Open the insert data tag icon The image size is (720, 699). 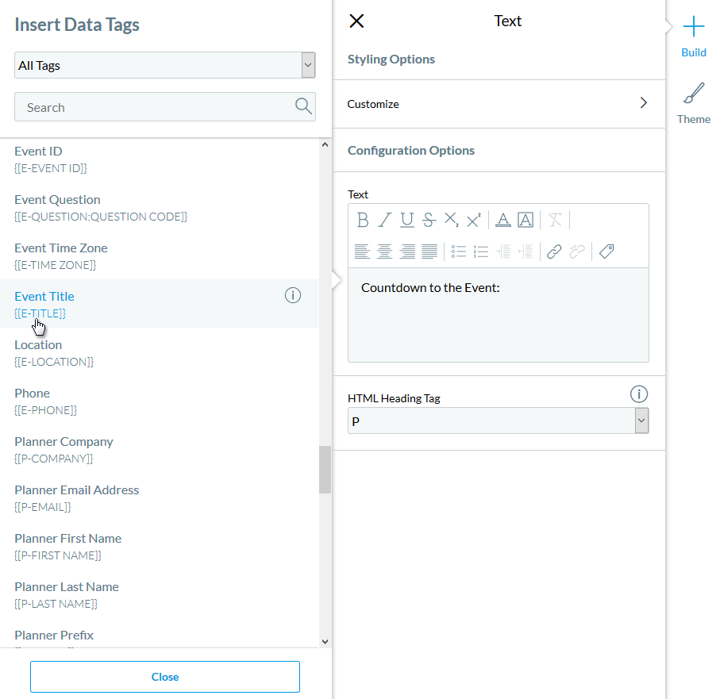(x=605, y=252)
